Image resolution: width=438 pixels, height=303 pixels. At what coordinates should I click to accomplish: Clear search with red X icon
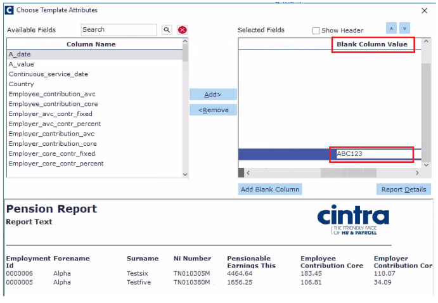click(x=183, y=30)
